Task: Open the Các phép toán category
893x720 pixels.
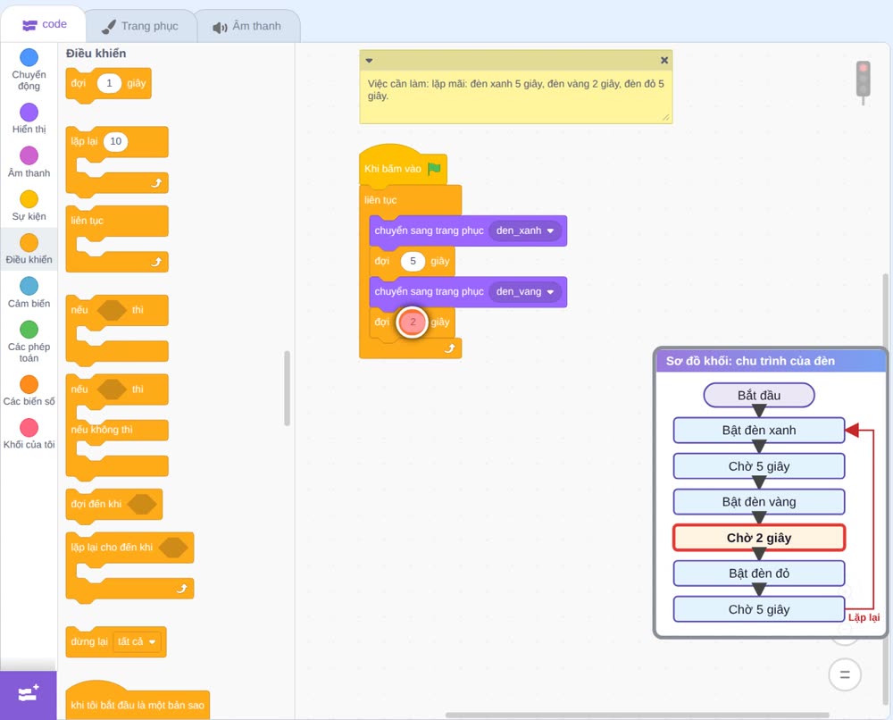Action: [29, 342]
